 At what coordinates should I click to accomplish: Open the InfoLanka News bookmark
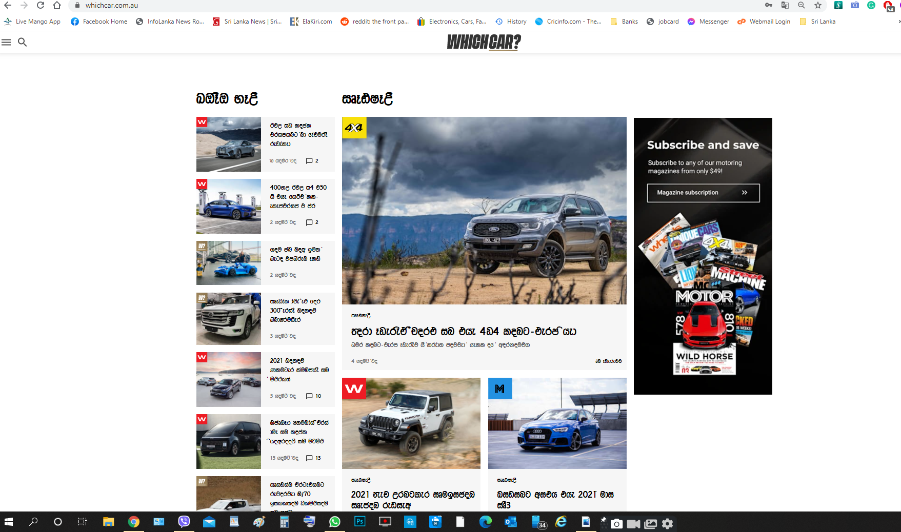coord(170,22)
